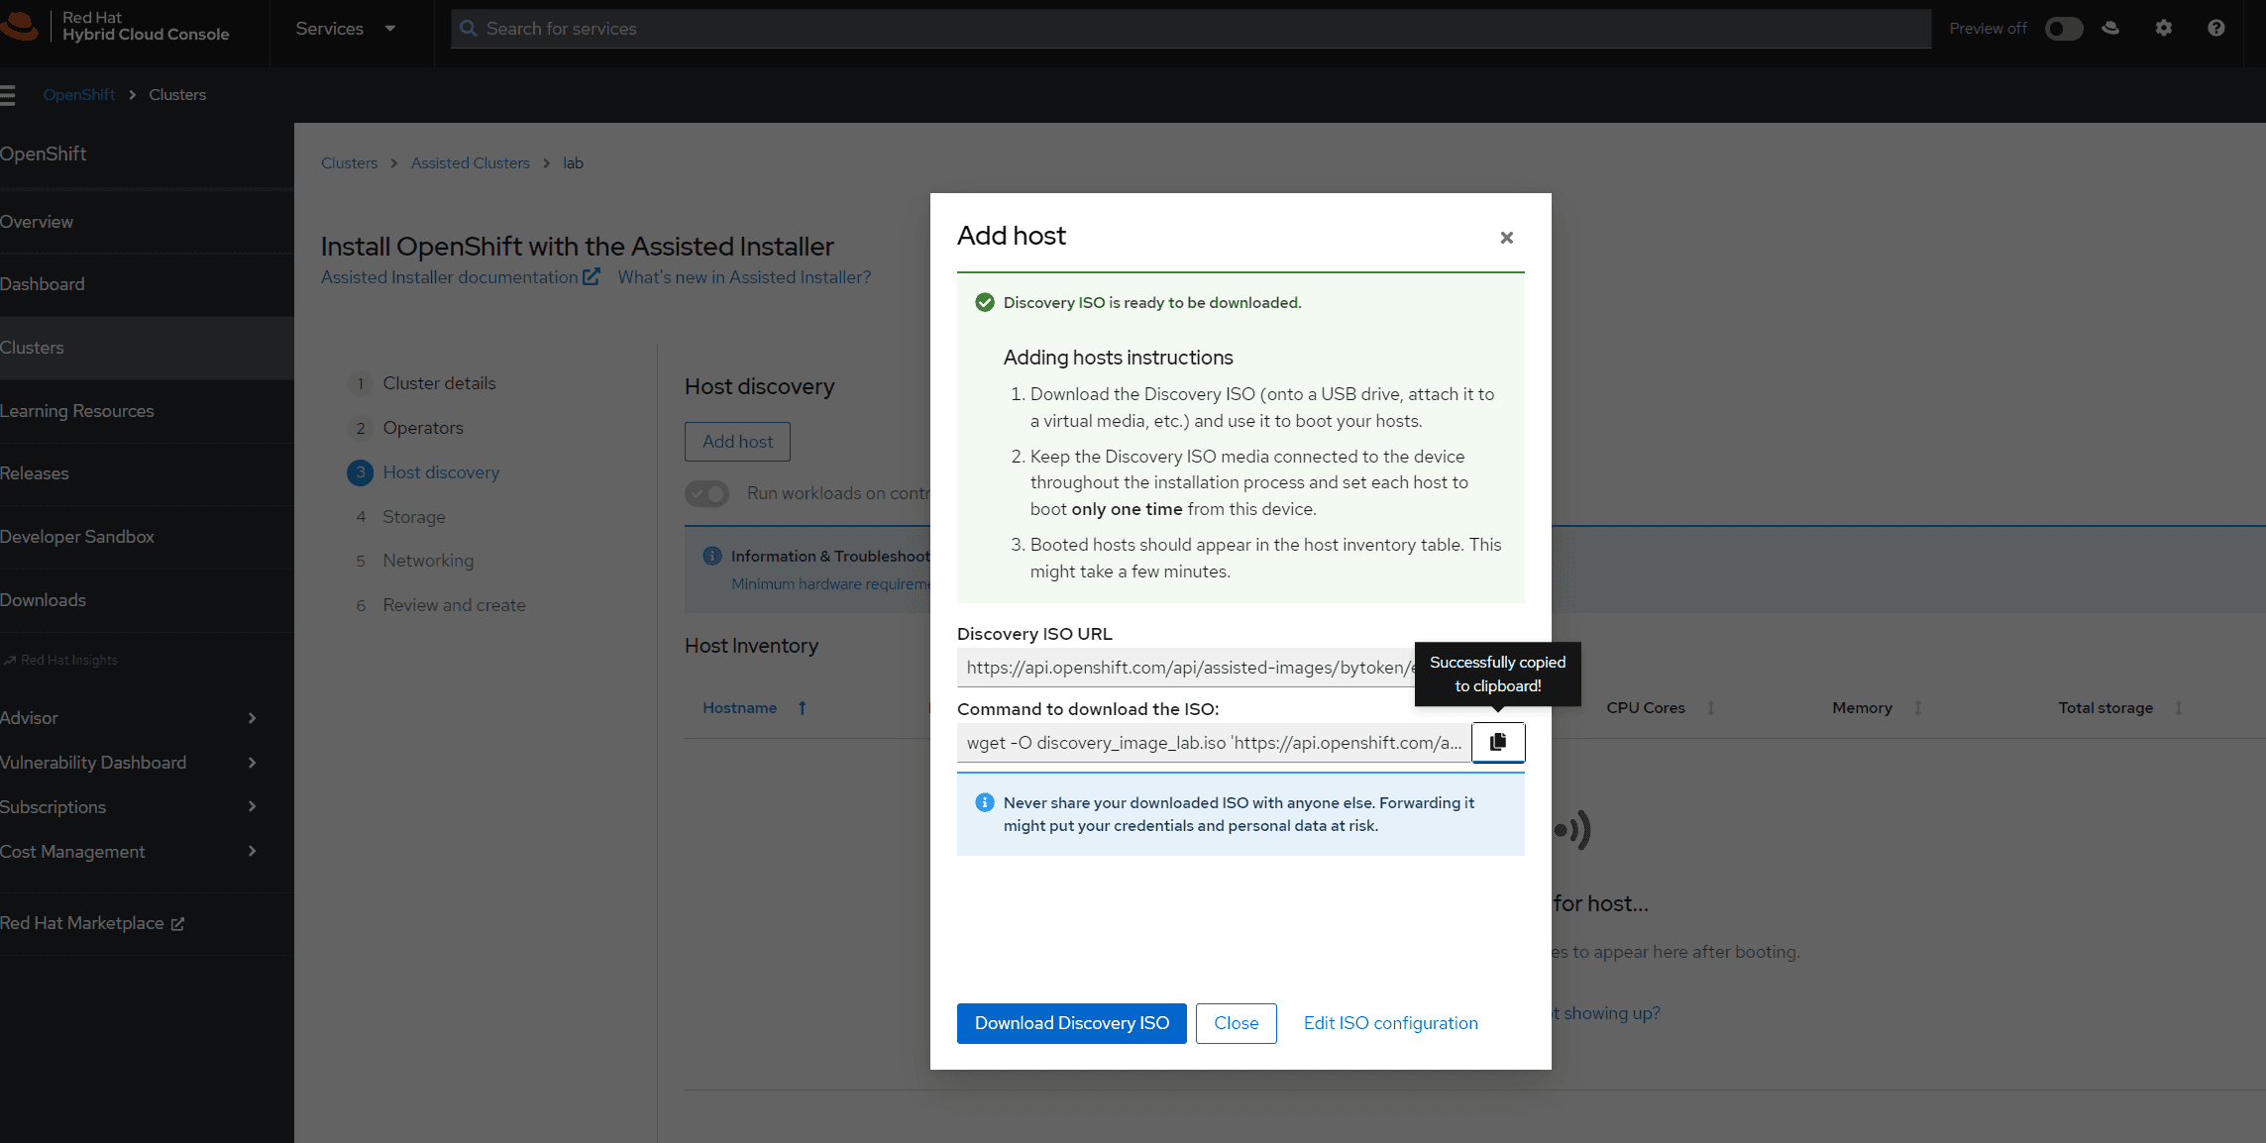The width and height of the screenshot is (2266, 1143).
Task: Click the red hat user avatar icon
Action: pyautogui.click(x=2110, y=28)
